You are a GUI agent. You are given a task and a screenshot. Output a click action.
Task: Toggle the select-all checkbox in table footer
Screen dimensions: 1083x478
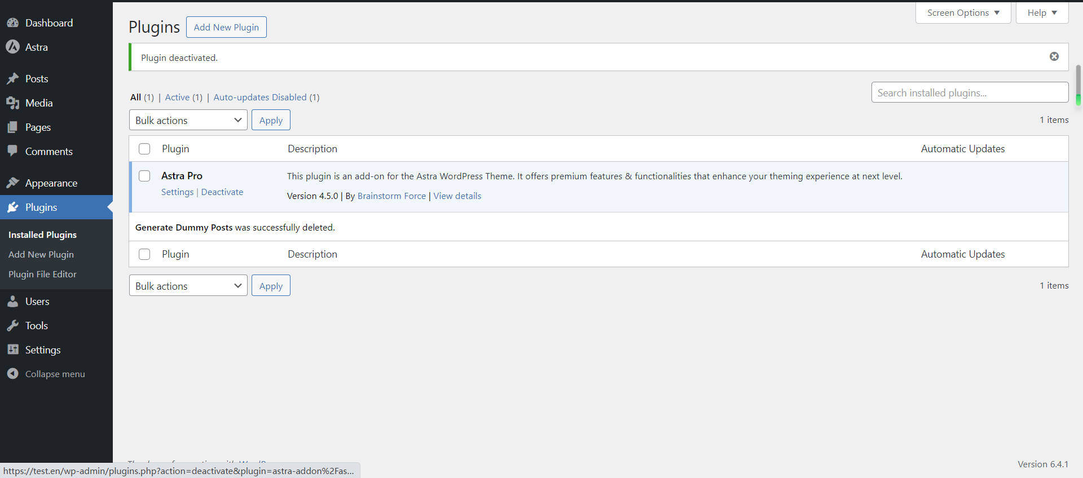click(x=144, y=254)
